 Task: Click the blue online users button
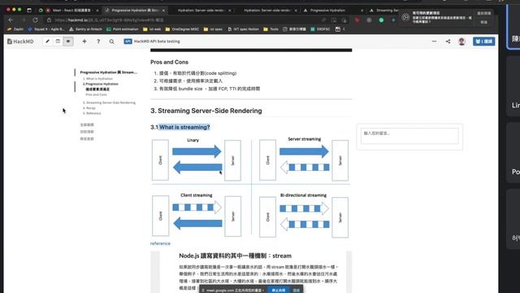(484, 42)
